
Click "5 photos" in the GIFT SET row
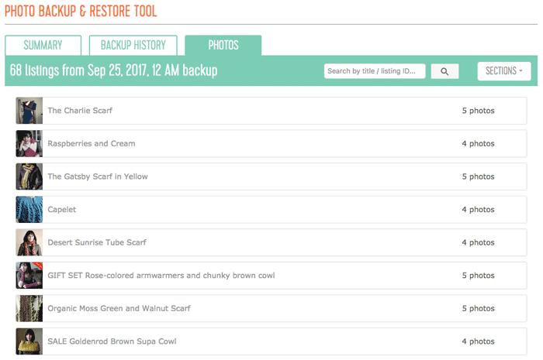[479, 276]
